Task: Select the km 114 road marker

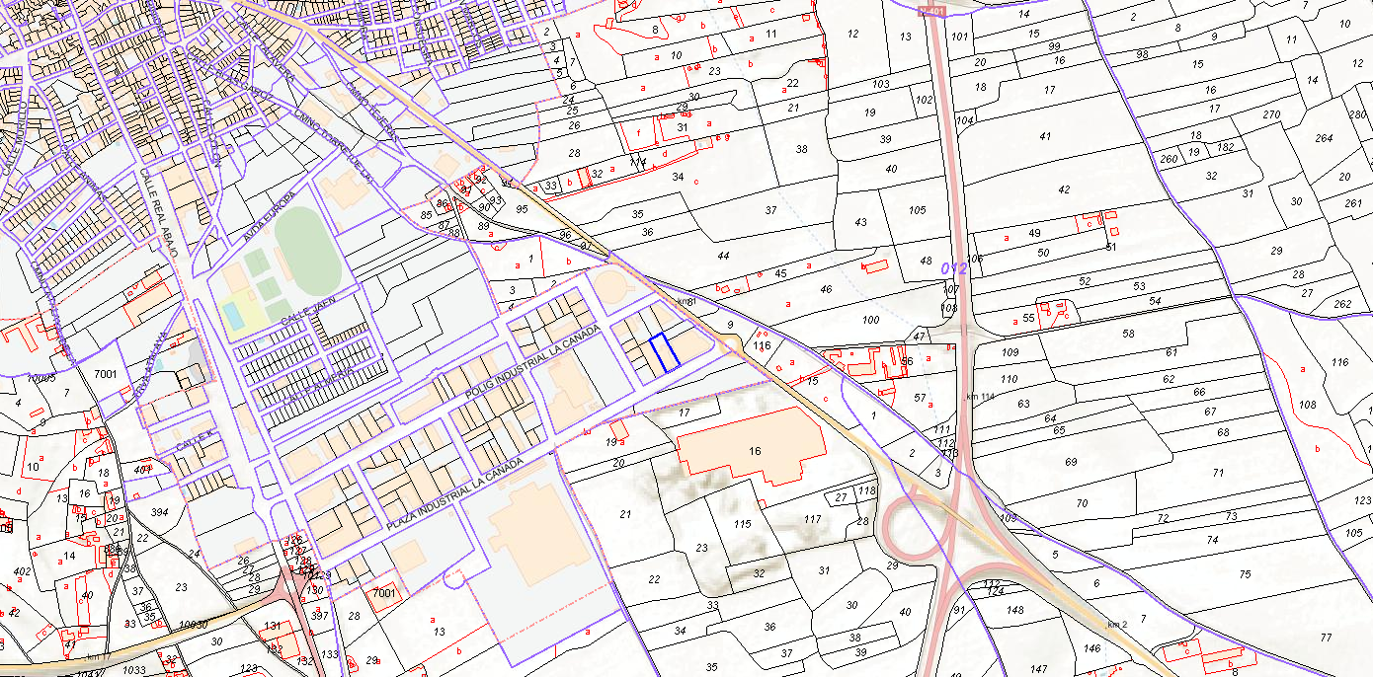Action: (980, 396)
